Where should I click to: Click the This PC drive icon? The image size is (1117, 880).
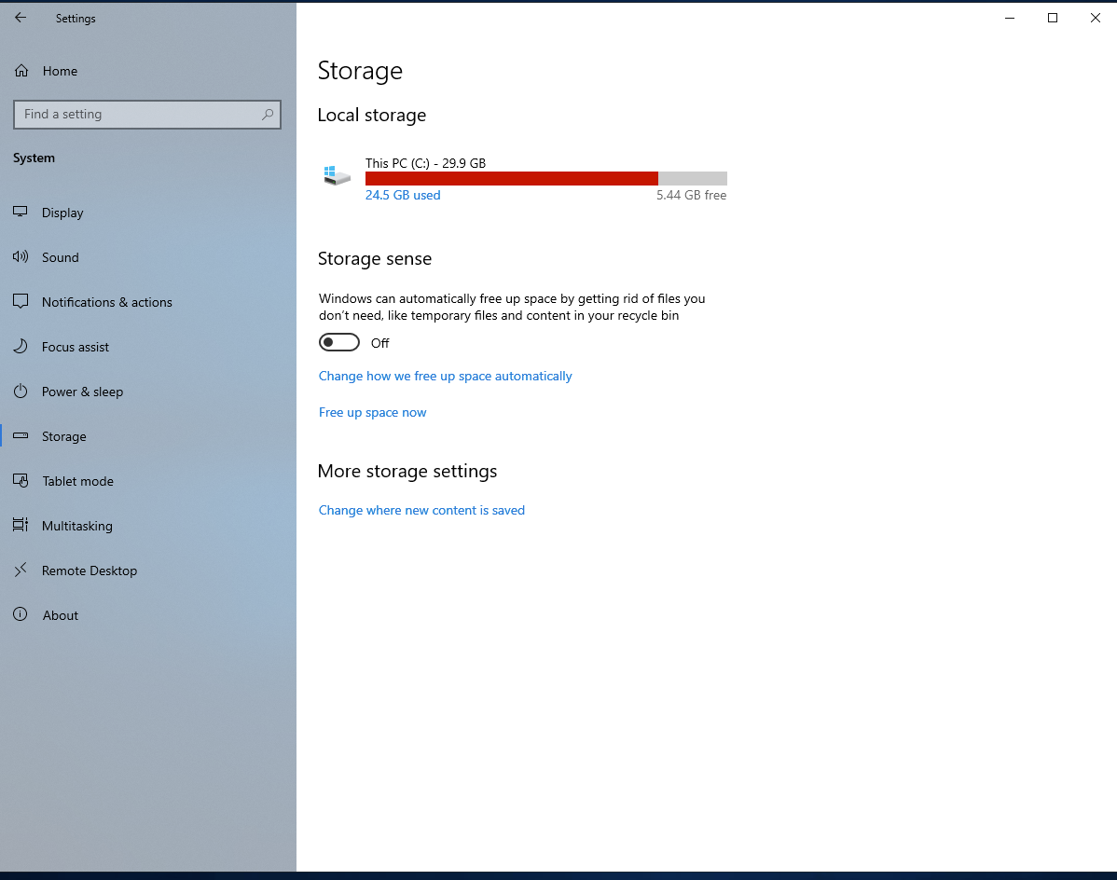tap(337, 175)
